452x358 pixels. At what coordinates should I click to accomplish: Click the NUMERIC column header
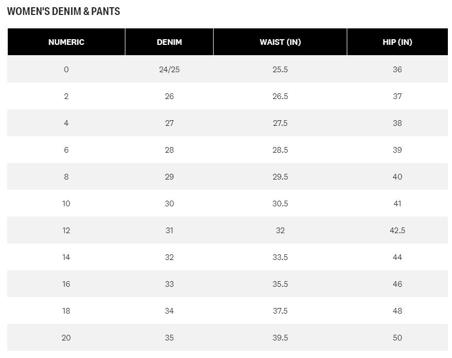click(x=66, y=42)
